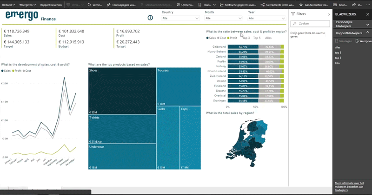Click the Rapport bewerken button
372x195 pixels.
[51, 5]
